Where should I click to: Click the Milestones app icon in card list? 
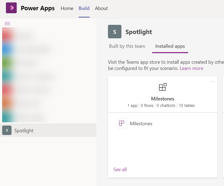tap(121, 123)
